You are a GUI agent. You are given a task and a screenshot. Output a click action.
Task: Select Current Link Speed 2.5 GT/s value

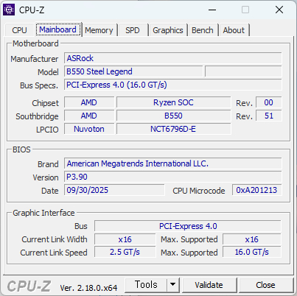[x=125, y=252]
